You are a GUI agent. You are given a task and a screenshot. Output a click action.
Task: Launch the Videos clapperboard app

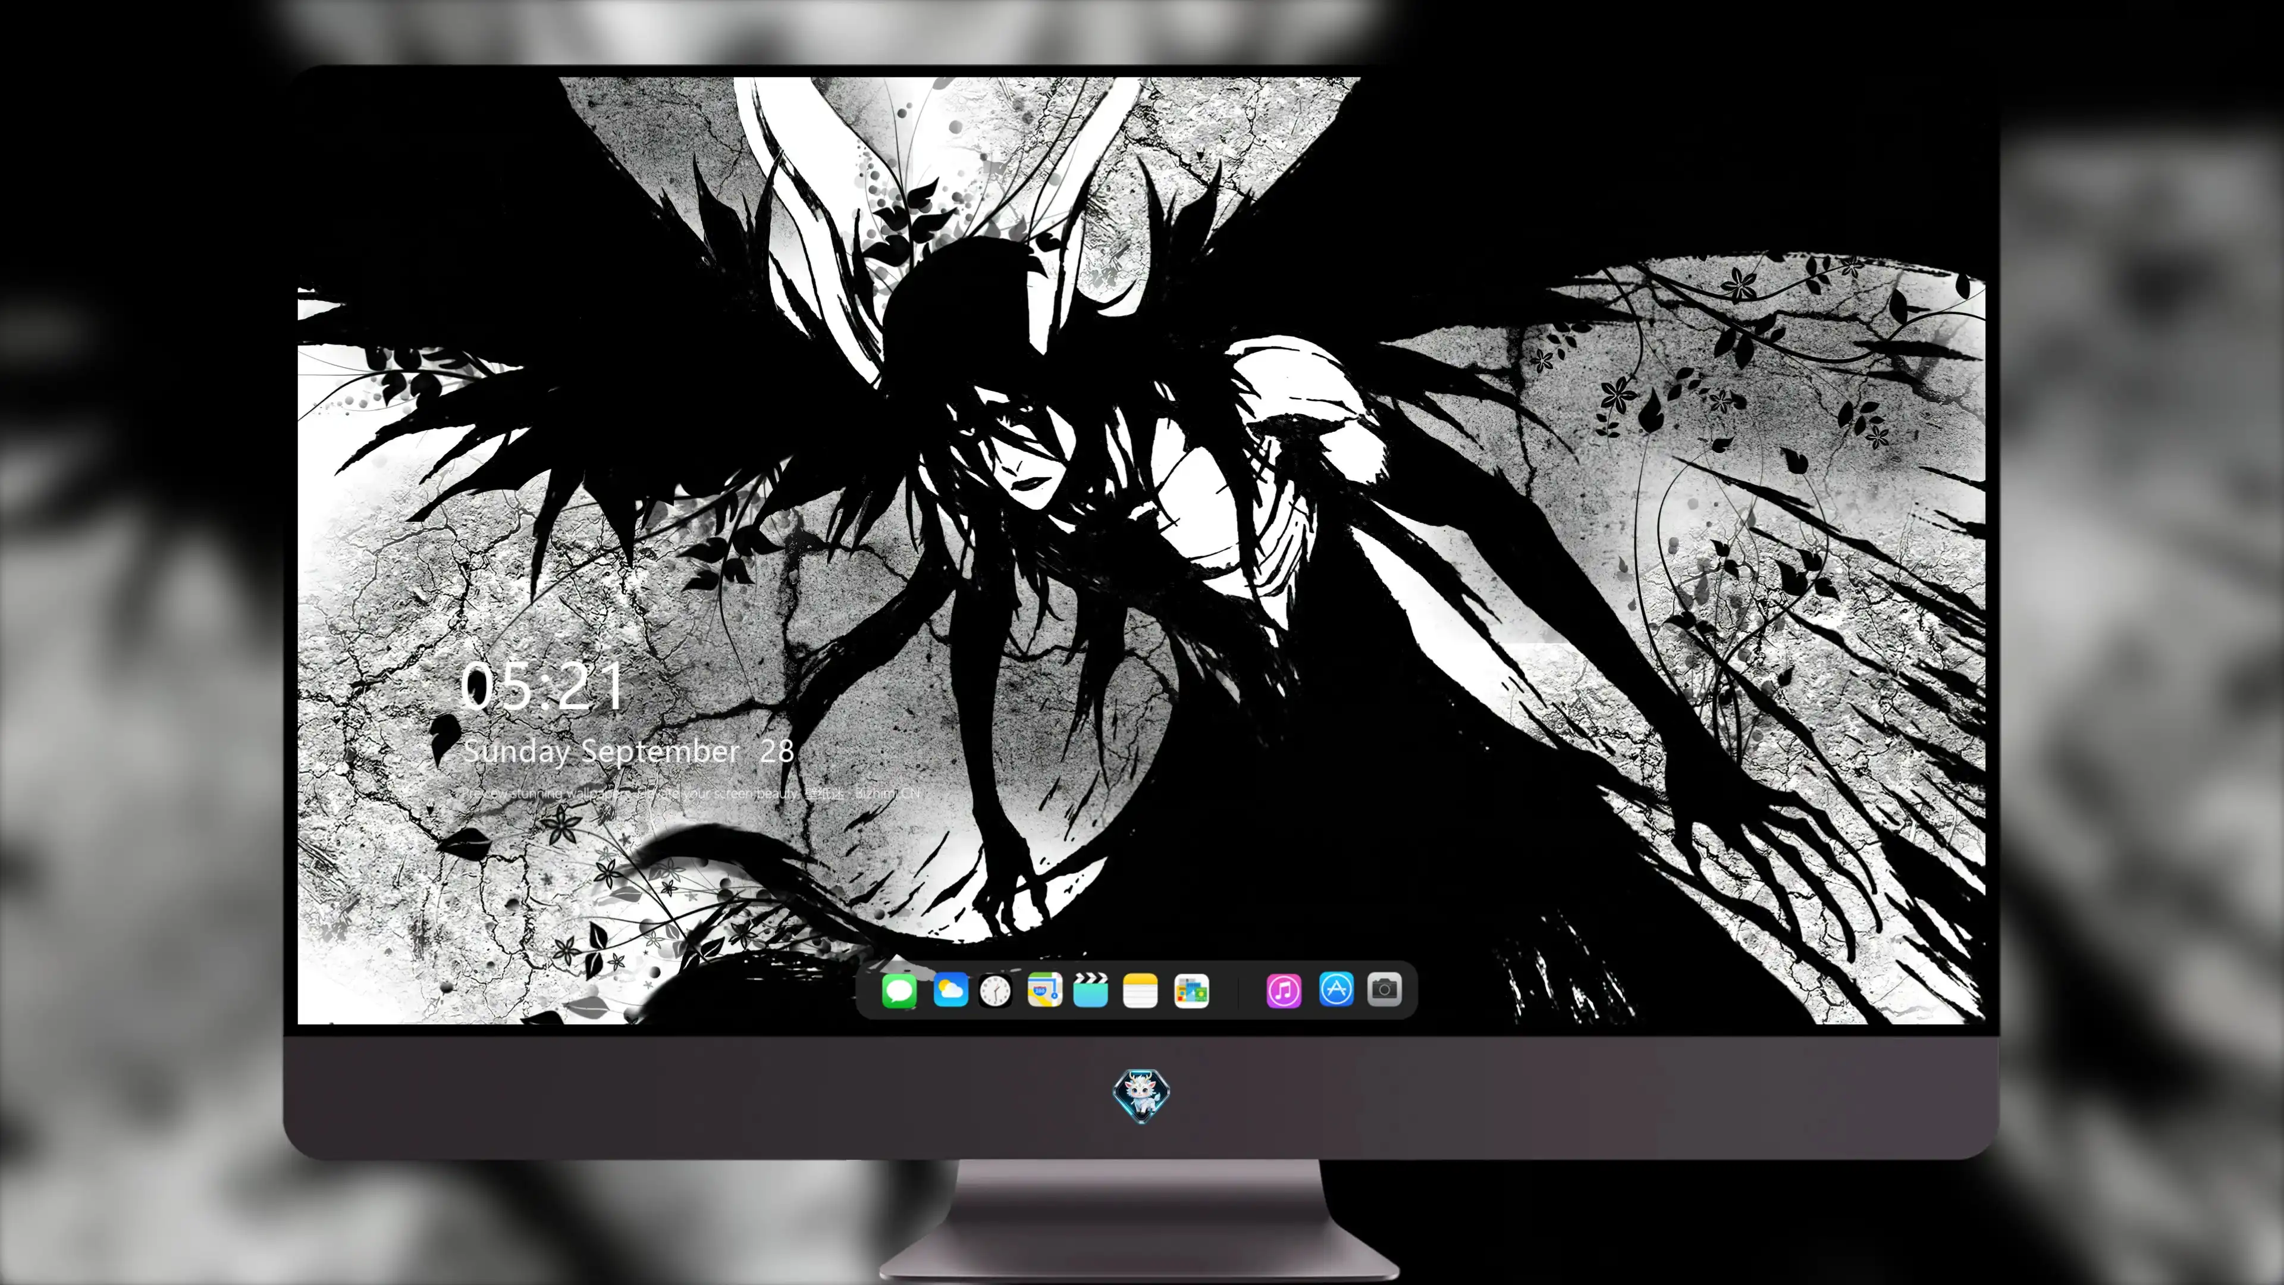(1091, 990)
